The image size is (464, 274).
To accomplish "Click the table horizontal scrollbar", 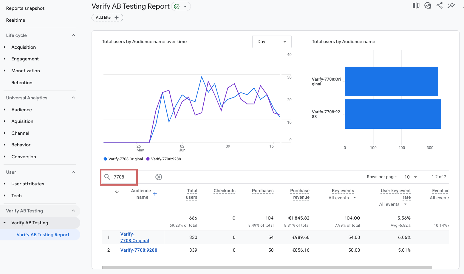I will [x=267, y=267].
